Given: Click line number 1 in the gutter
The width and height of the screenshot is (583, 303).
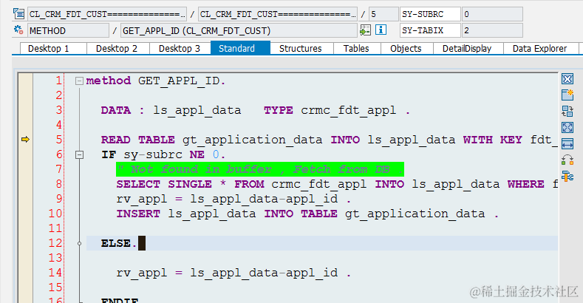Looking at the screenshot, I should pos(59,81).
